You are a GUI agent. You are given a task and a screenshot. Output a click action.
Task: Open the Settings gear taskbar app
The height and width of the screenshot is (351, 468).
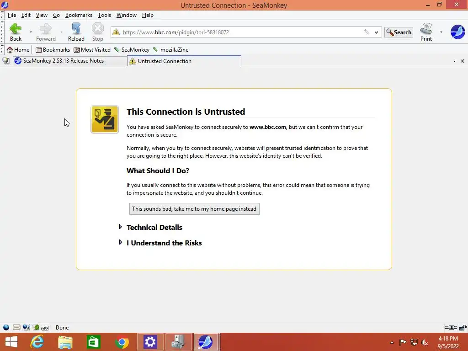point(150,342)
